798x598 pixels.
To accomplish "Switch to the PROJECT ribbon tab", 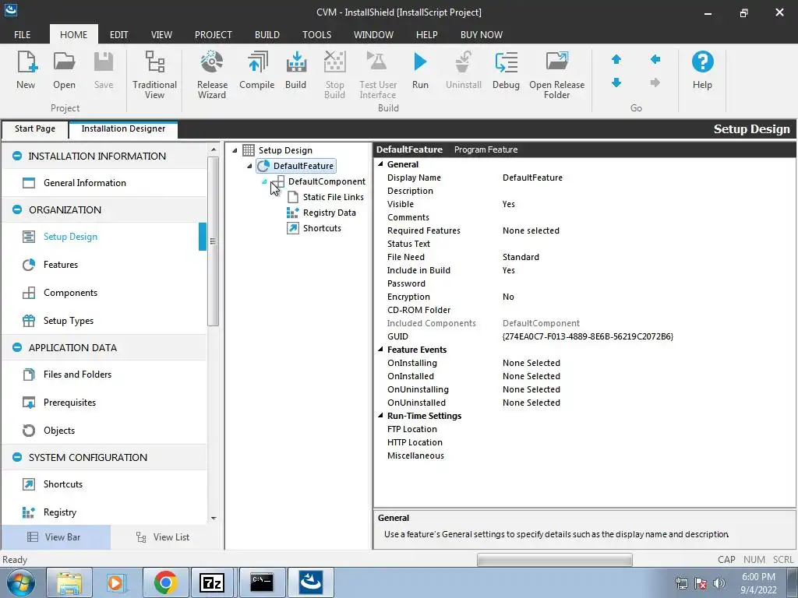I will [x=213, y=34].
